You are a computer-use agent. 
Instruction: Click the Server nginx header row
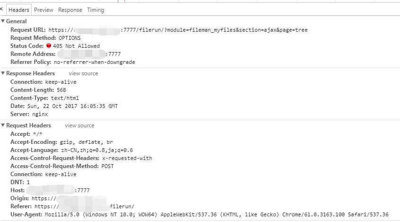click(x=29, y=114)
